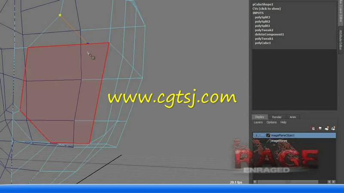This screenshot has width=344, height=193.
Task: Open color swatch of imagePlaneObject layer
Action: 268,136
